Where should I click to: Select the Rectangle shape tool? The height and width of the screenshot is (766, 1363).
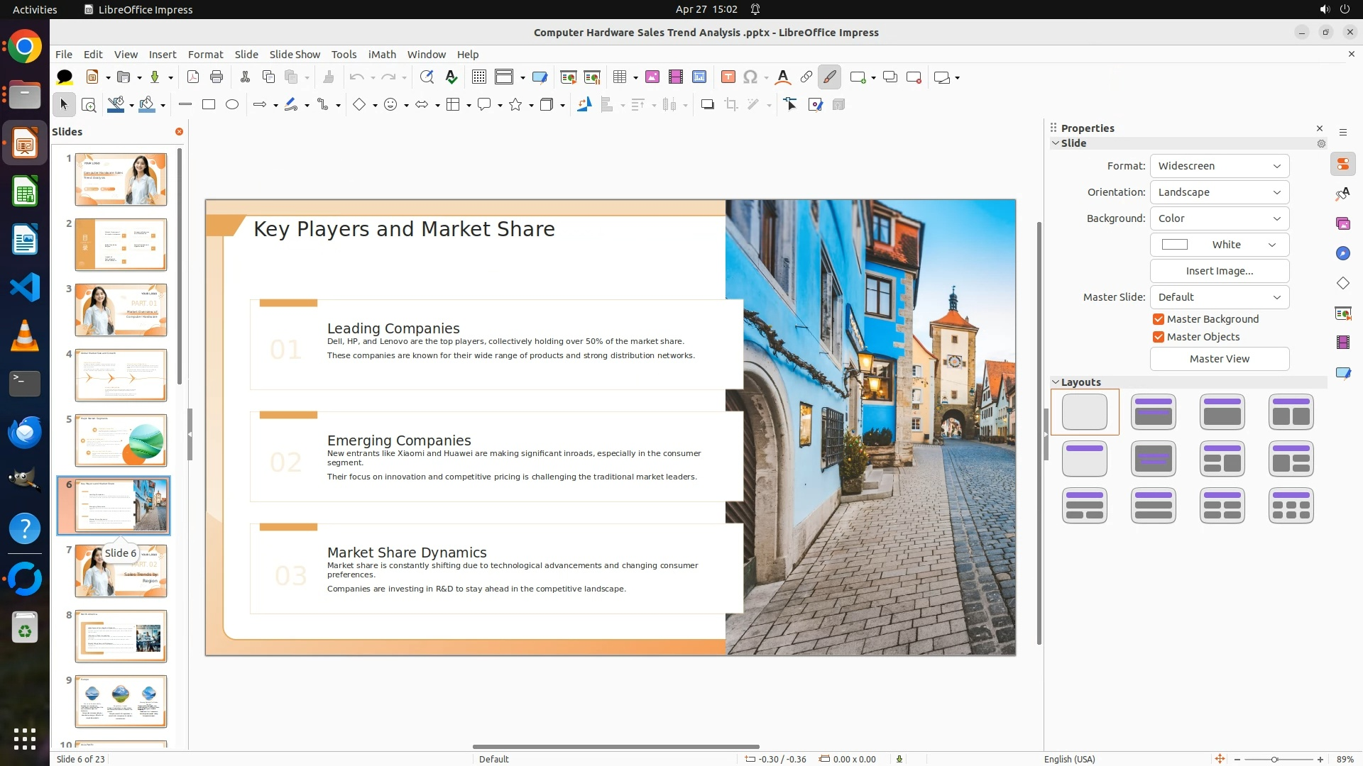[209, 105]
